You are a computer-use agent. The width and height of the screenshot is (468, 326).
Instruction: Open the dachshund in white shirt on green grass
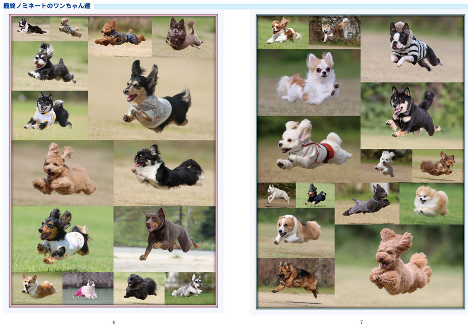[x=63, y=239]
